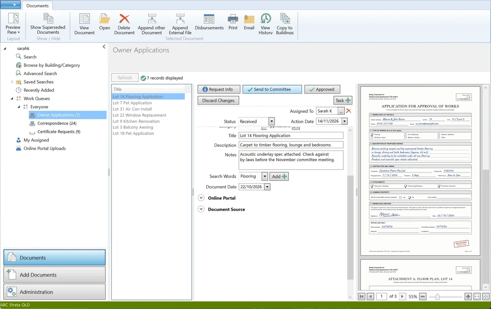Click Discard Changes
This screenshot has height=309, width=491.
coord(218,100)
